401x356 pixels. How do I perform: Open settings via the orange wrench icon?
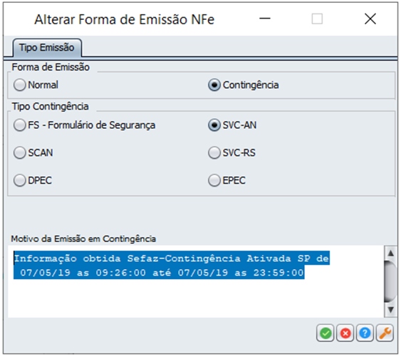(385, 333)
